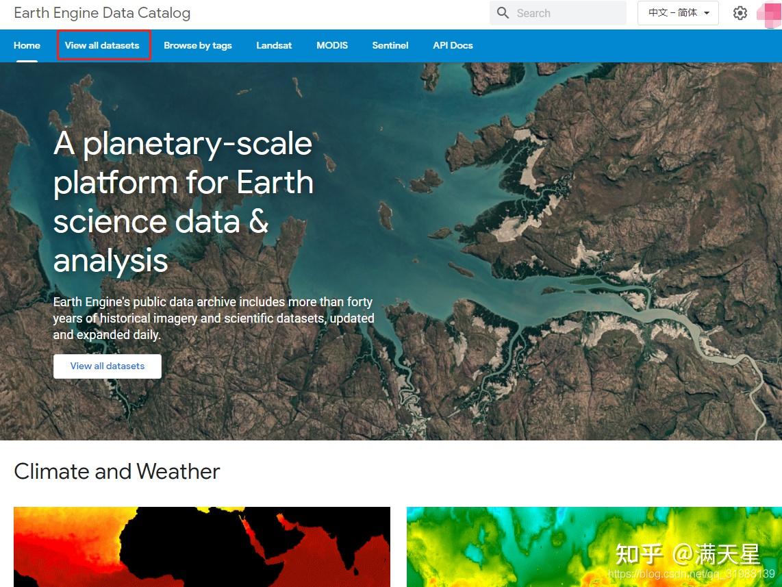Viewport: 782px width, 587px height.
Task: Click the highlighted View all datasets nav link
Action: tap(103, 45)
